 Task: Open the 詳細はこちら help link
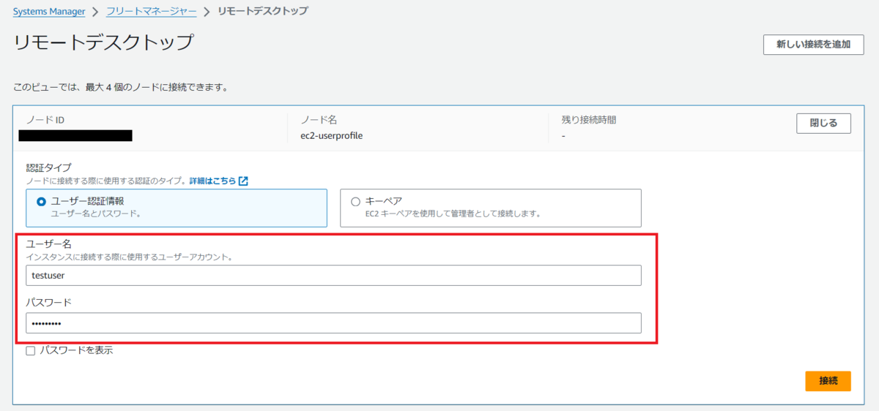pyautogui.click(x=213, y=181)
